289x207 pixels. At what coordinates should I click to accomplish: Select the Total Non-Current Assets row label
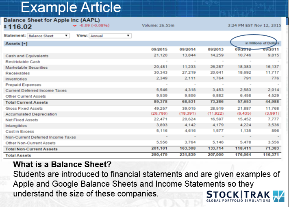[x=32, y=149]
